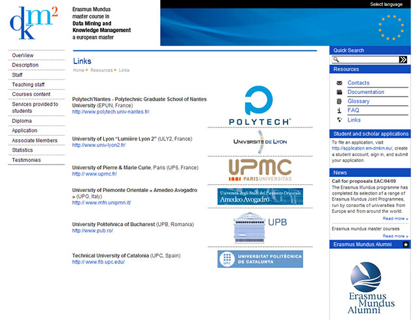Open the Overview menu item
Screen dimensions: 415x320
[23, 56]
